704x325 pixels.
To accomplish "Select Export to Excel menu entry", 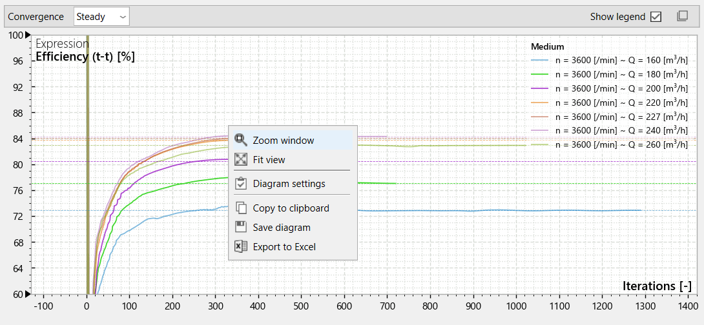I will tap(293, 246).
